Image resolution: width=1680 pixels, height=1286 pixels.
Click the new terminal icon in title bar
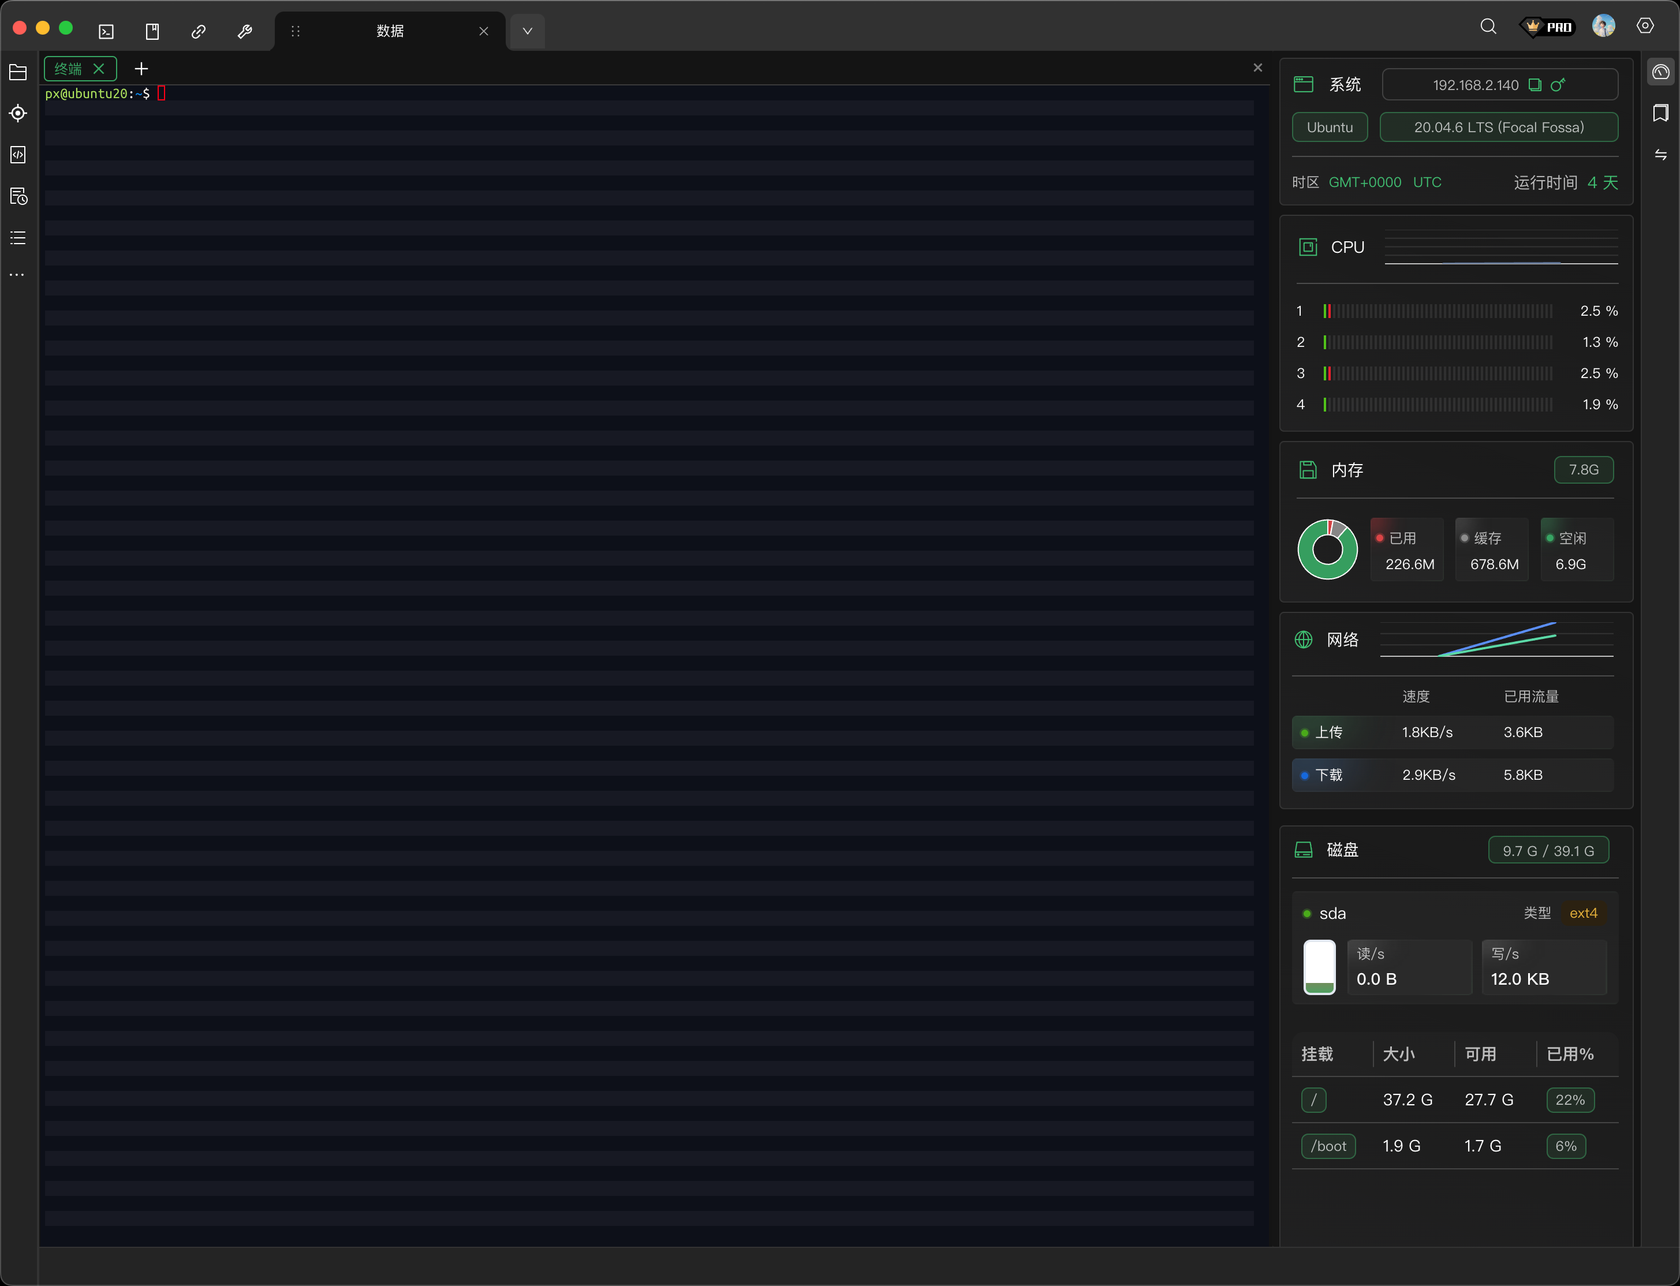tap(106, 31)
